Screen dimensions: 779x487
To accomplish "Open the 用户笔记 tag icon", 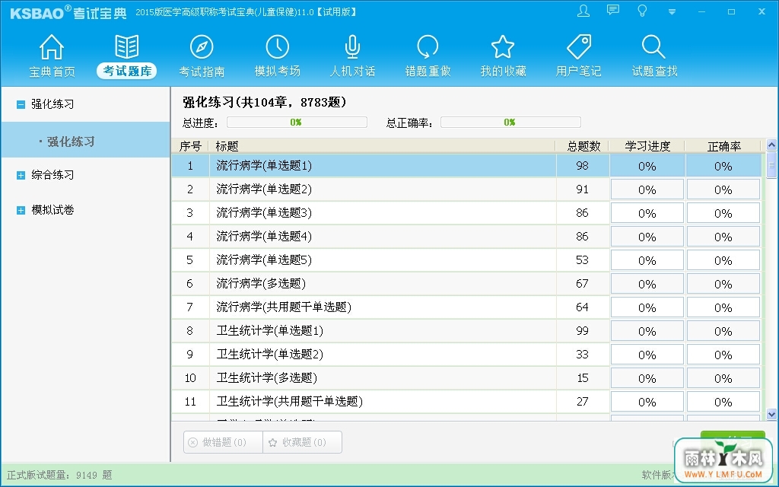I will [579, 47].
